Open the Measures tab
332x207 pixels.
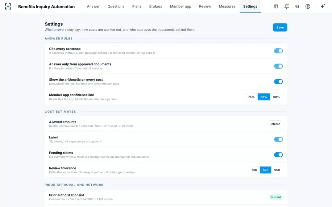click(x=227, y=6)
